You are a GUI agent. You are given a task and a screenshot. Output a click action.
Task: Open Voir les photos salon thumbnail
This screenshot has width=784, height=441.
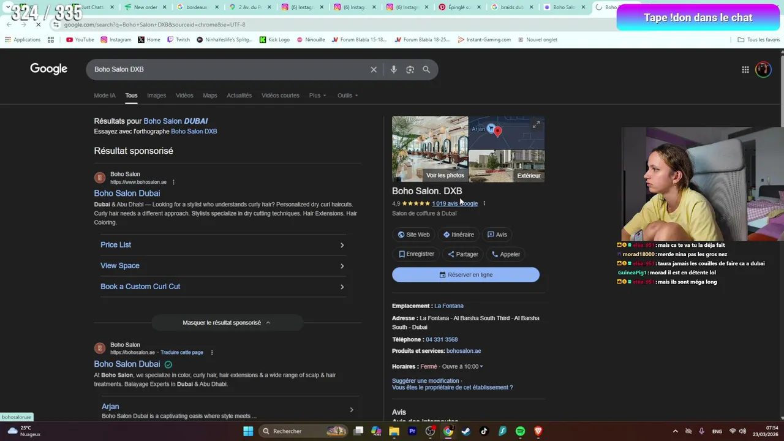430,149
